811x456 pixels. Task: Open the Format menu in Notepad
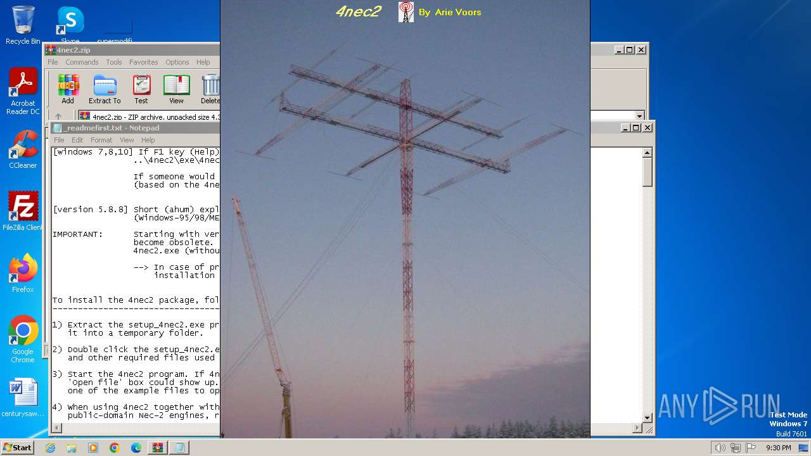pyautogui.click(x=101, y=140)
